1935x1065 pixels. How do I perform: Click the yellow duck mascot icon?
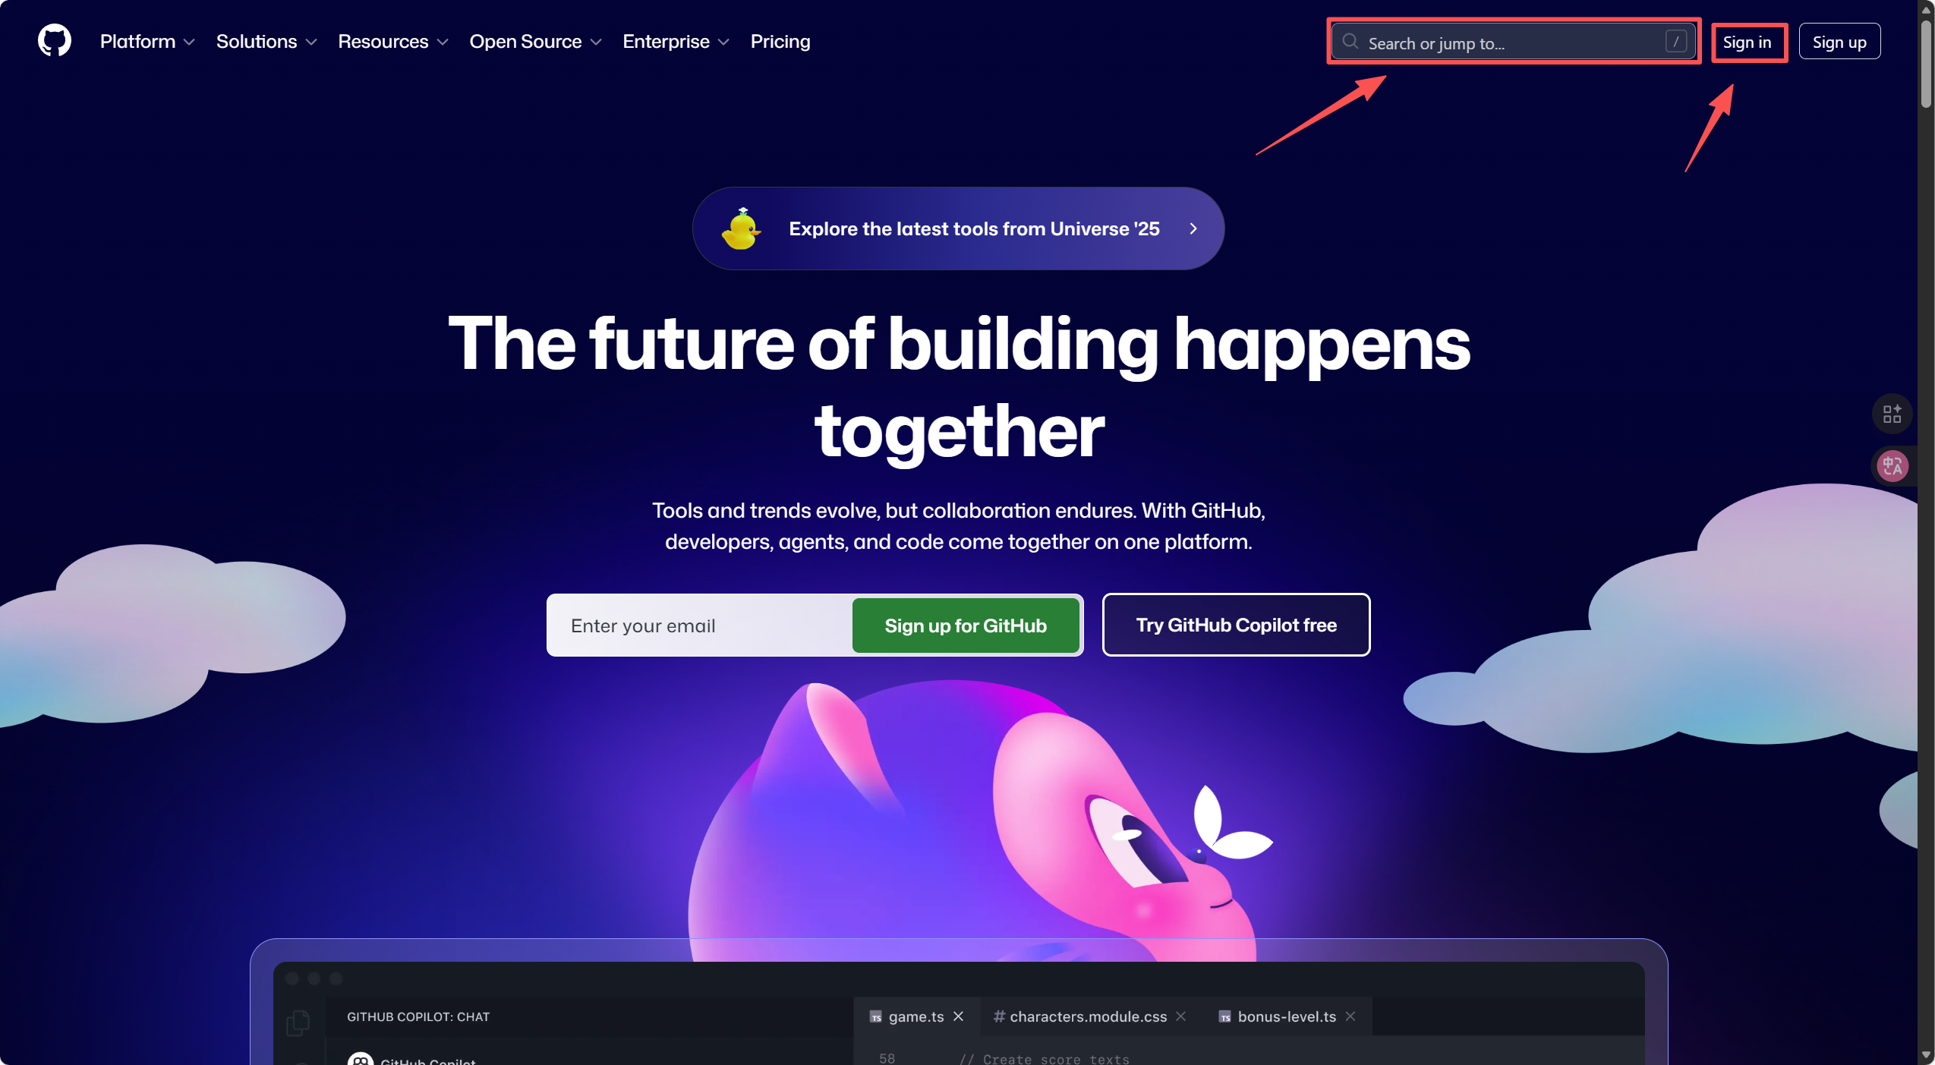(741, 228)
